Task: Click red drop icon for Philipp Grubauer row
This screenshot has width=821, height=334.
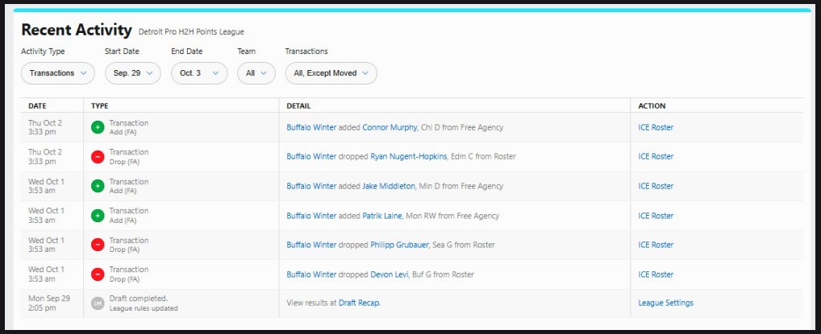Action: click(98, 245)
